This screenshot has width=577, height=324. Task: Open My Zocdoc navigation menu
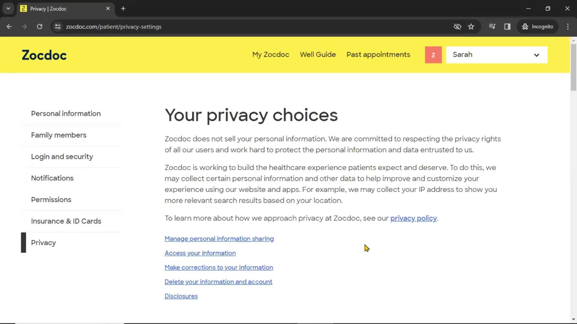271,55
